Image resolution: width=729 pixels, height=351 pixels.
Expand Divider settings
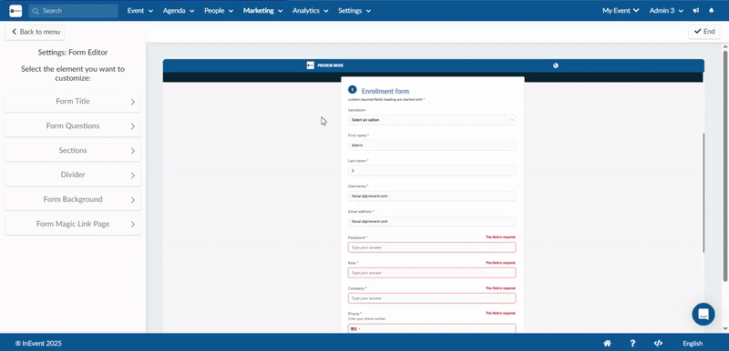73,175
